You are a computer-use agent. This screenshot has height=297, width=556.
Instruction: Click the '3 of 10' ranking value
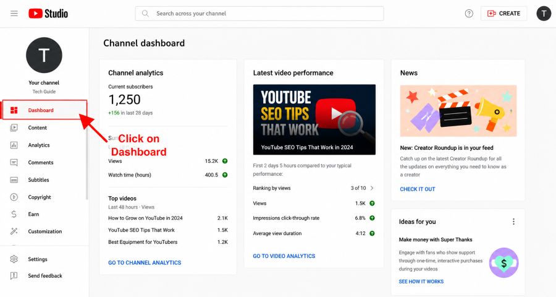[x=358, y=188]
